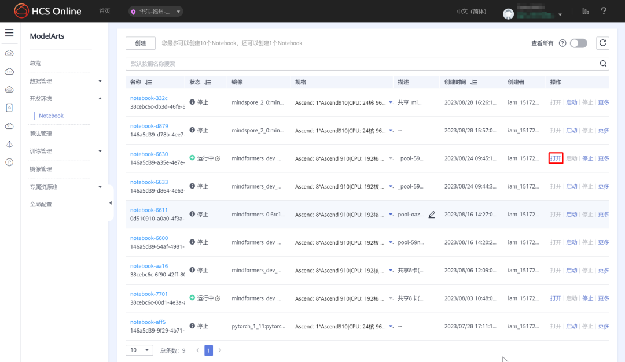Click the refresh list icon
The image size is (625, 362).
pos(602,43)
